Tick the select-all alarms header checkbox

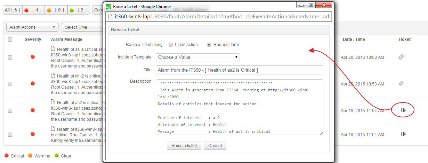pyautogui.click(x=10, y=39)
